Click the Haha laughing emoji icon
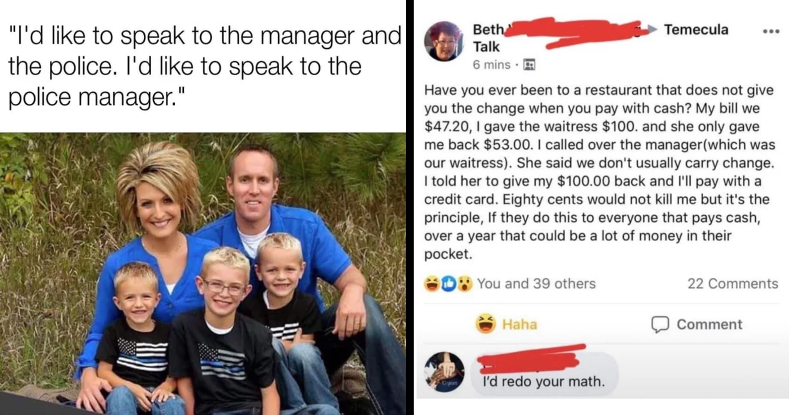The width and height of the screenshot is (791, 415). coord(486,324)
